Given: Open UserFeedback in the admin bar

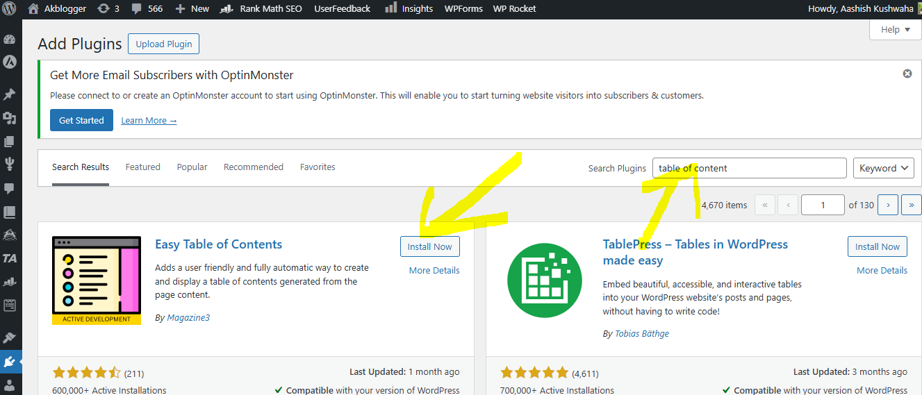Looking at the screenshot, I should pos(343,8).
